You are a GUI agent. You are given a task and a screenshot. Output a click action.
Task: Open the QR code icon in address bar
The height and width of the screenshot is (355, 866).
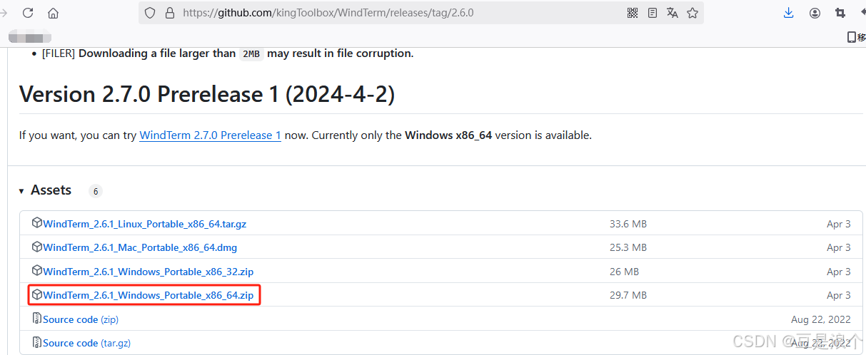coord(632,13)
